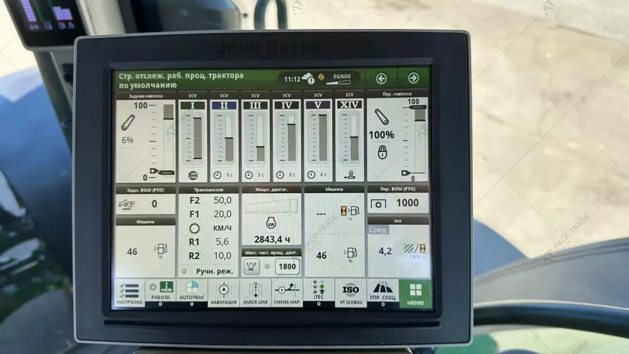The height and width of the screenshot is (354, 629).
Task: Tap the 1800 engine speed value field
Action: [x=287, y=267]
